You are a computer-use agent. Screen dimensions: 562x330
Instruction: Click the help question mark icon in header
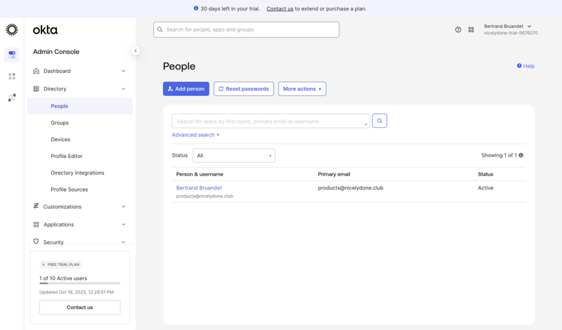[458, 29]
